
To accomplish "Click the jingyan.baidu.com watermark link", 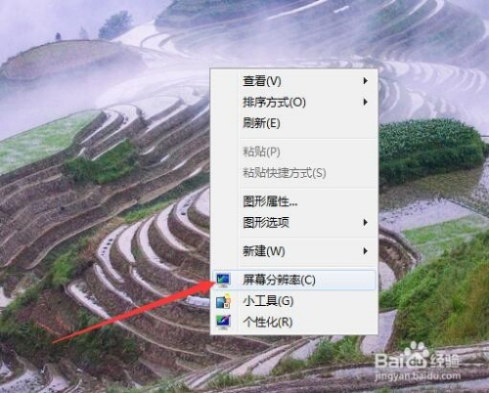I will pos(418,375).
